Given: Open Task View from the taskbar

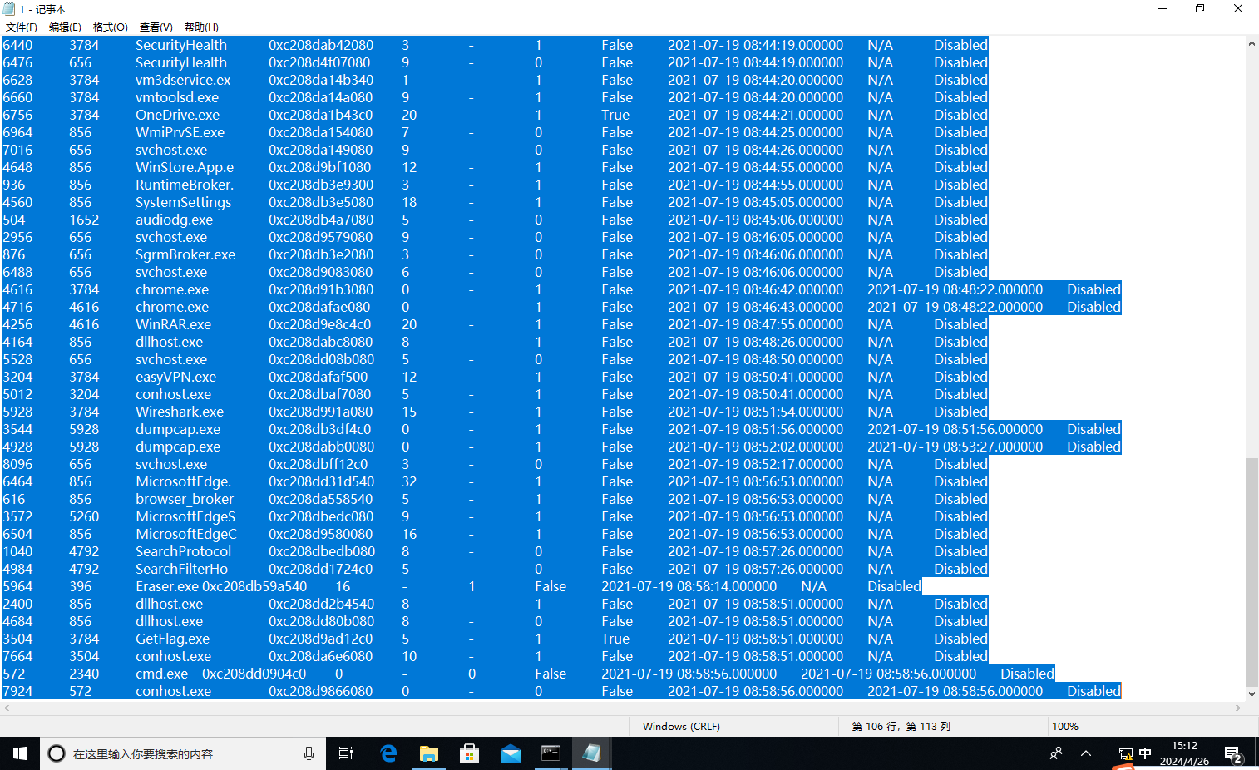Looking at the screenshot, I should click(x=346, y=753).
